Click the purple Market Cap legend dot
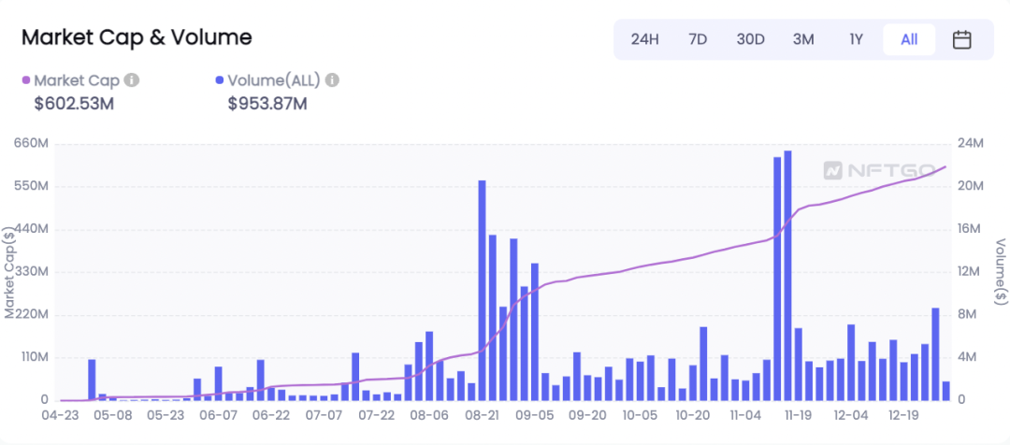 26,80
